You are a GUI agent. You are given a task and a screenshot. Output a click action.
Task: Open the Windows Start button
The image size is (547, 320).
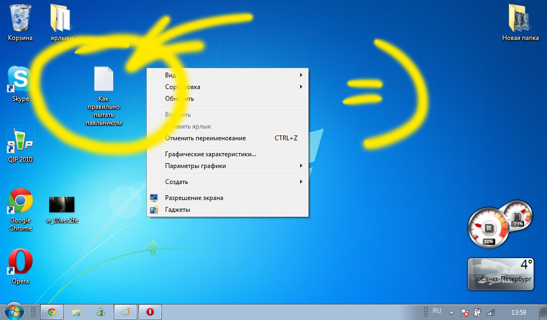point(14,311)
